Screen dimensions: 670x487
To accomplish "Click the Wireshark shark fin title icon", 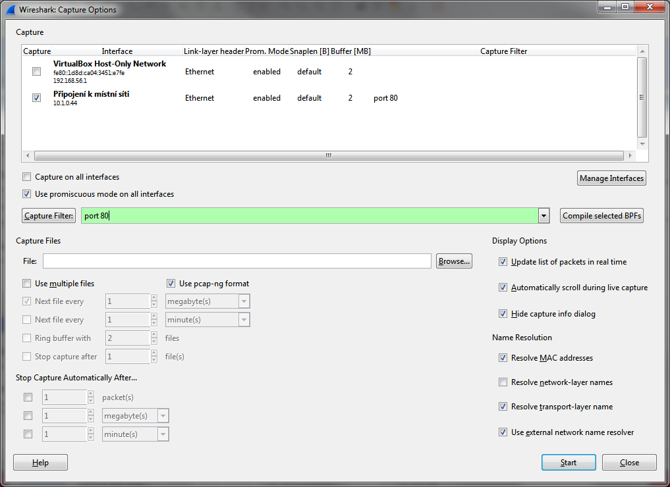I will (x=11, y=9).
